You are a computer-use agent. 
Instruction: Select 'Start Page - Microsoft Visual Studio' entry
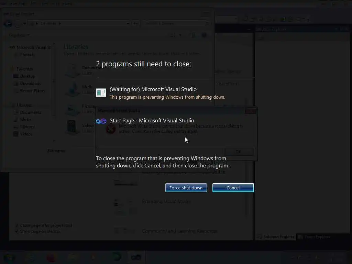pos(152,121)
